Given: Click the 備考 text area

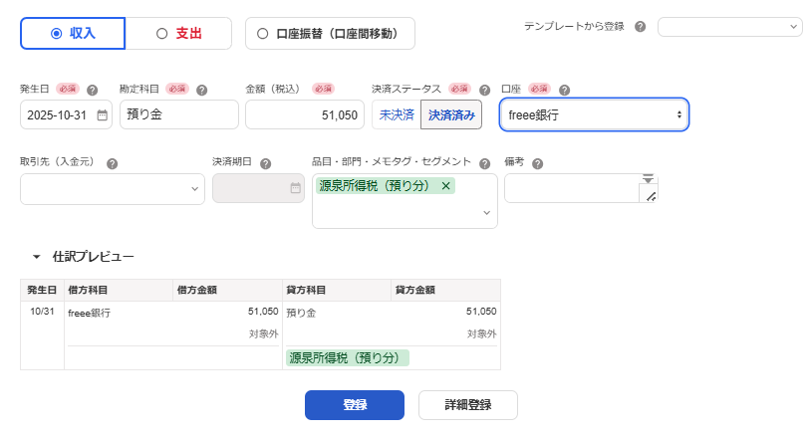Looking at the screenshot, I should [572, 188].
